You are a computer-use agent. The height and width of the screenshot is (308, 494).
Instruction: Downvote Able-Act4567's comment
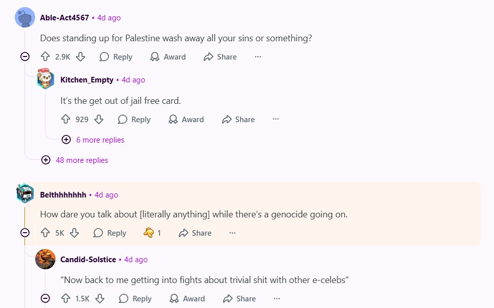(x=80, y=57)
